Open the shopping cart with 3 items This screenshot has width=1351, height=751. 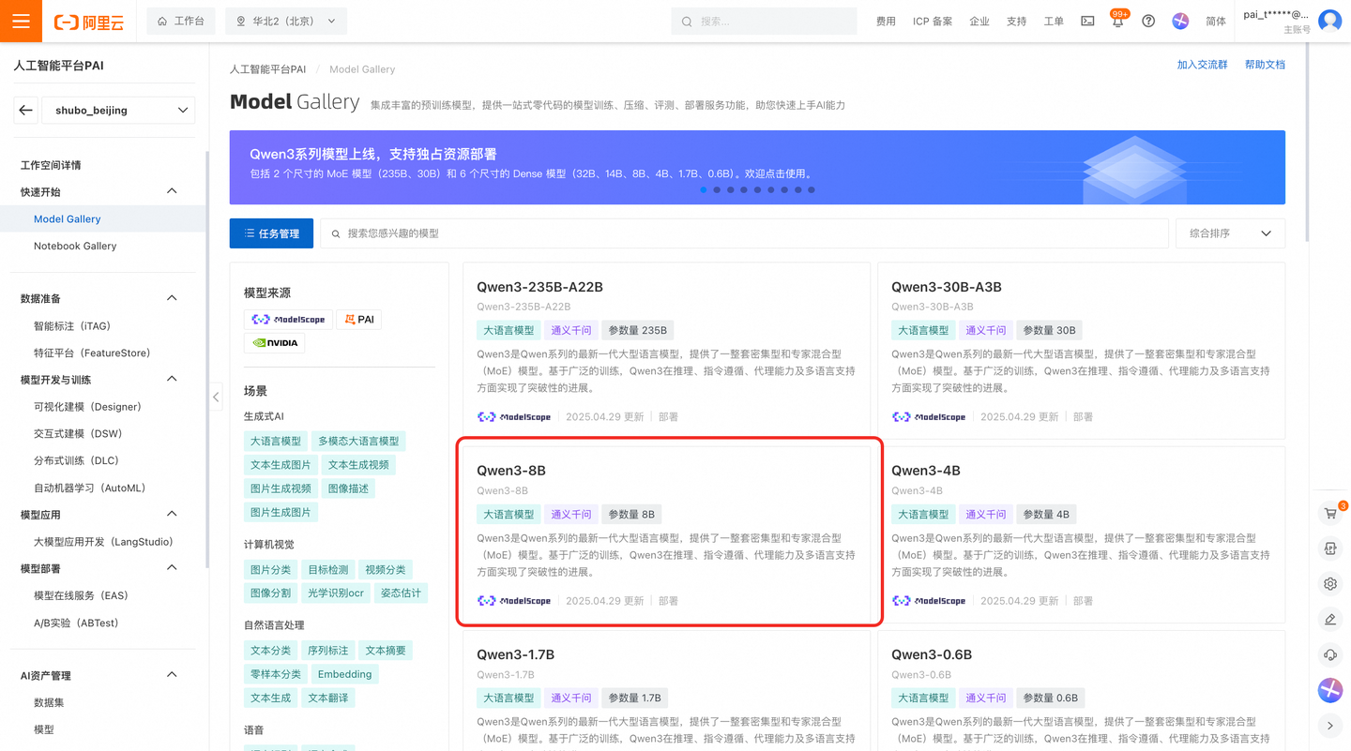[1329, 513]
